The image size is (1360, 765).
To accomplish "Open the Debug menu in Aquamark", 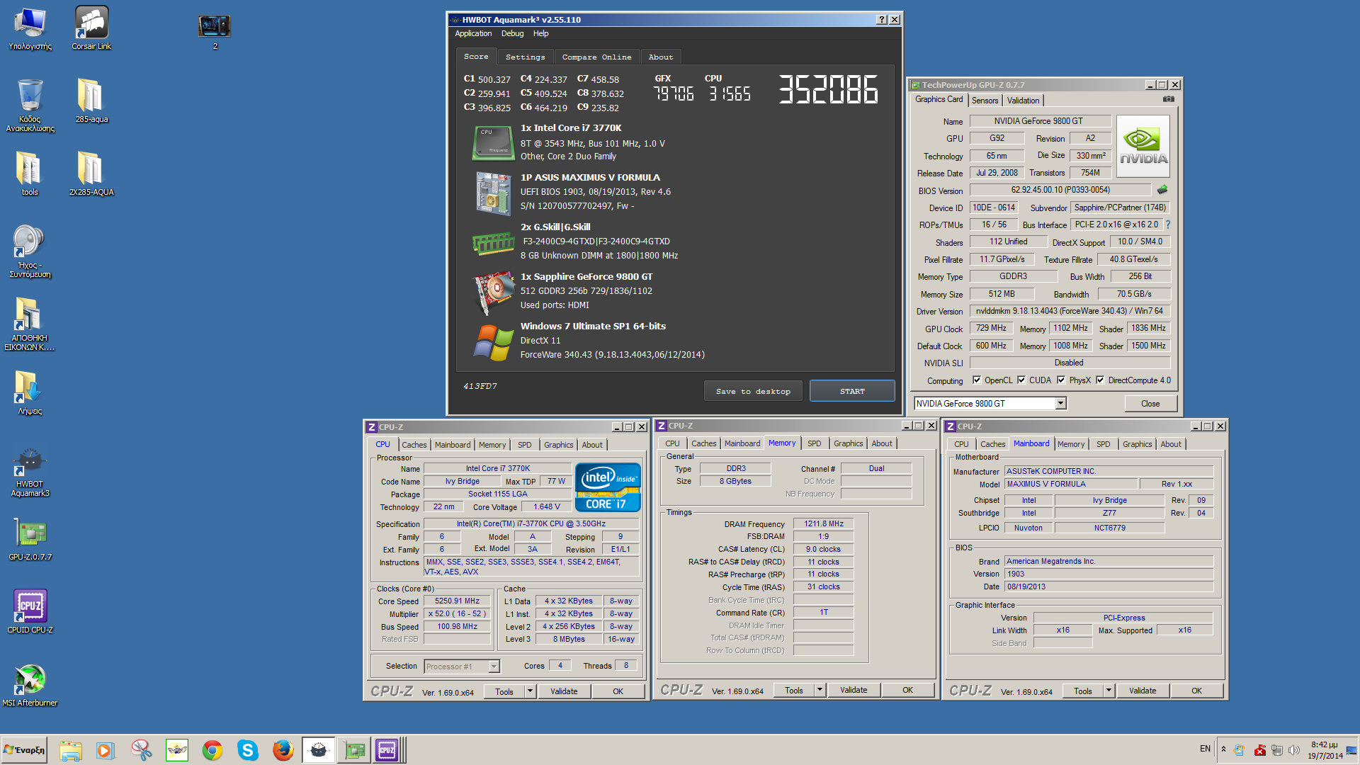I will pos(512,33).
